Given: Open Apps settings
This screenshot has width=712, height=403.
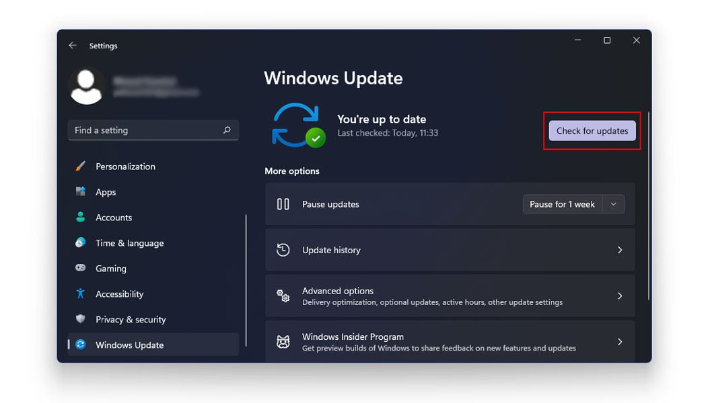Looking at the screenshot, I should 153,191.
